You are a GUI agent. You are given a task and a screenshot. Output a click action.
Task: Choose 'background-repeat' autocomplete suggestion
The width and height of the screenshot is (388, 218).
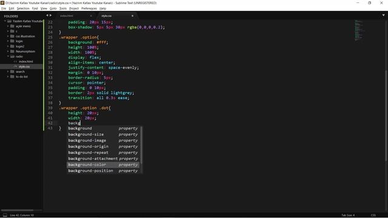point(103,153)
